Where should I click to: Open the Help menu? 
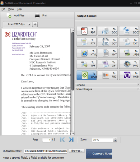(19, 9)
